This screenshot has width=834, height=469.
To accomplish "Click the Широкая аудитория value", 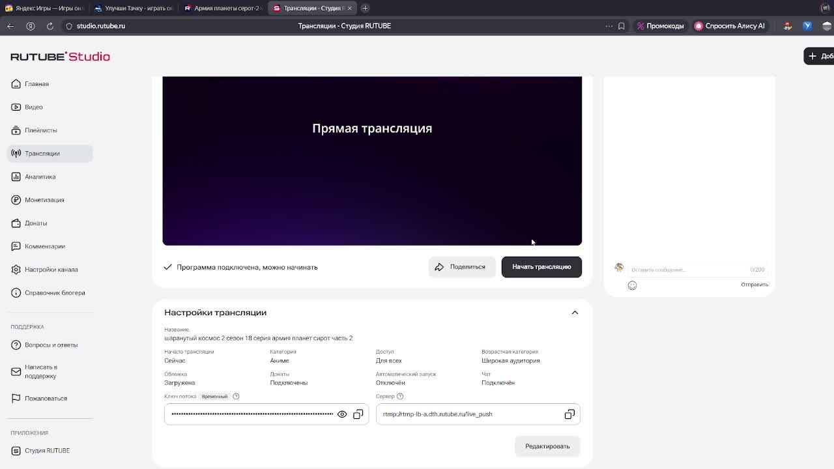I will pyautogui.click(x=511, y=361).
